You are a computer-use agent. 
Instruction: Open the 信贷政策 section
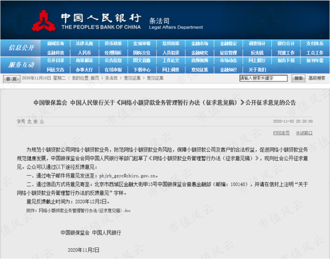(x=171, y=43)
